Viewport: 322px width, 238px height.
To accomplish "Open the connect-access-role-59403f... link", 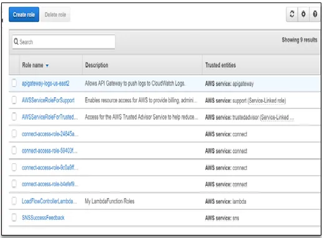I will 49,151.
